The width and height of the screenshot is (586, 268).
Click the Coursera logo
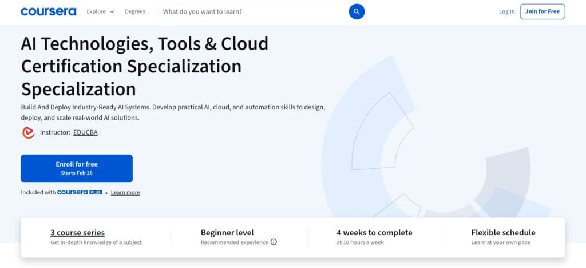pos(48,11)
